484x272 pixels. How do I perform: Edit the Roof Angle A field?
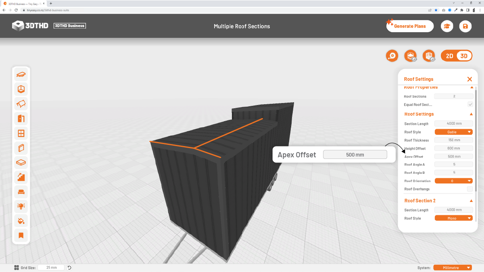[x=454, y=165]
